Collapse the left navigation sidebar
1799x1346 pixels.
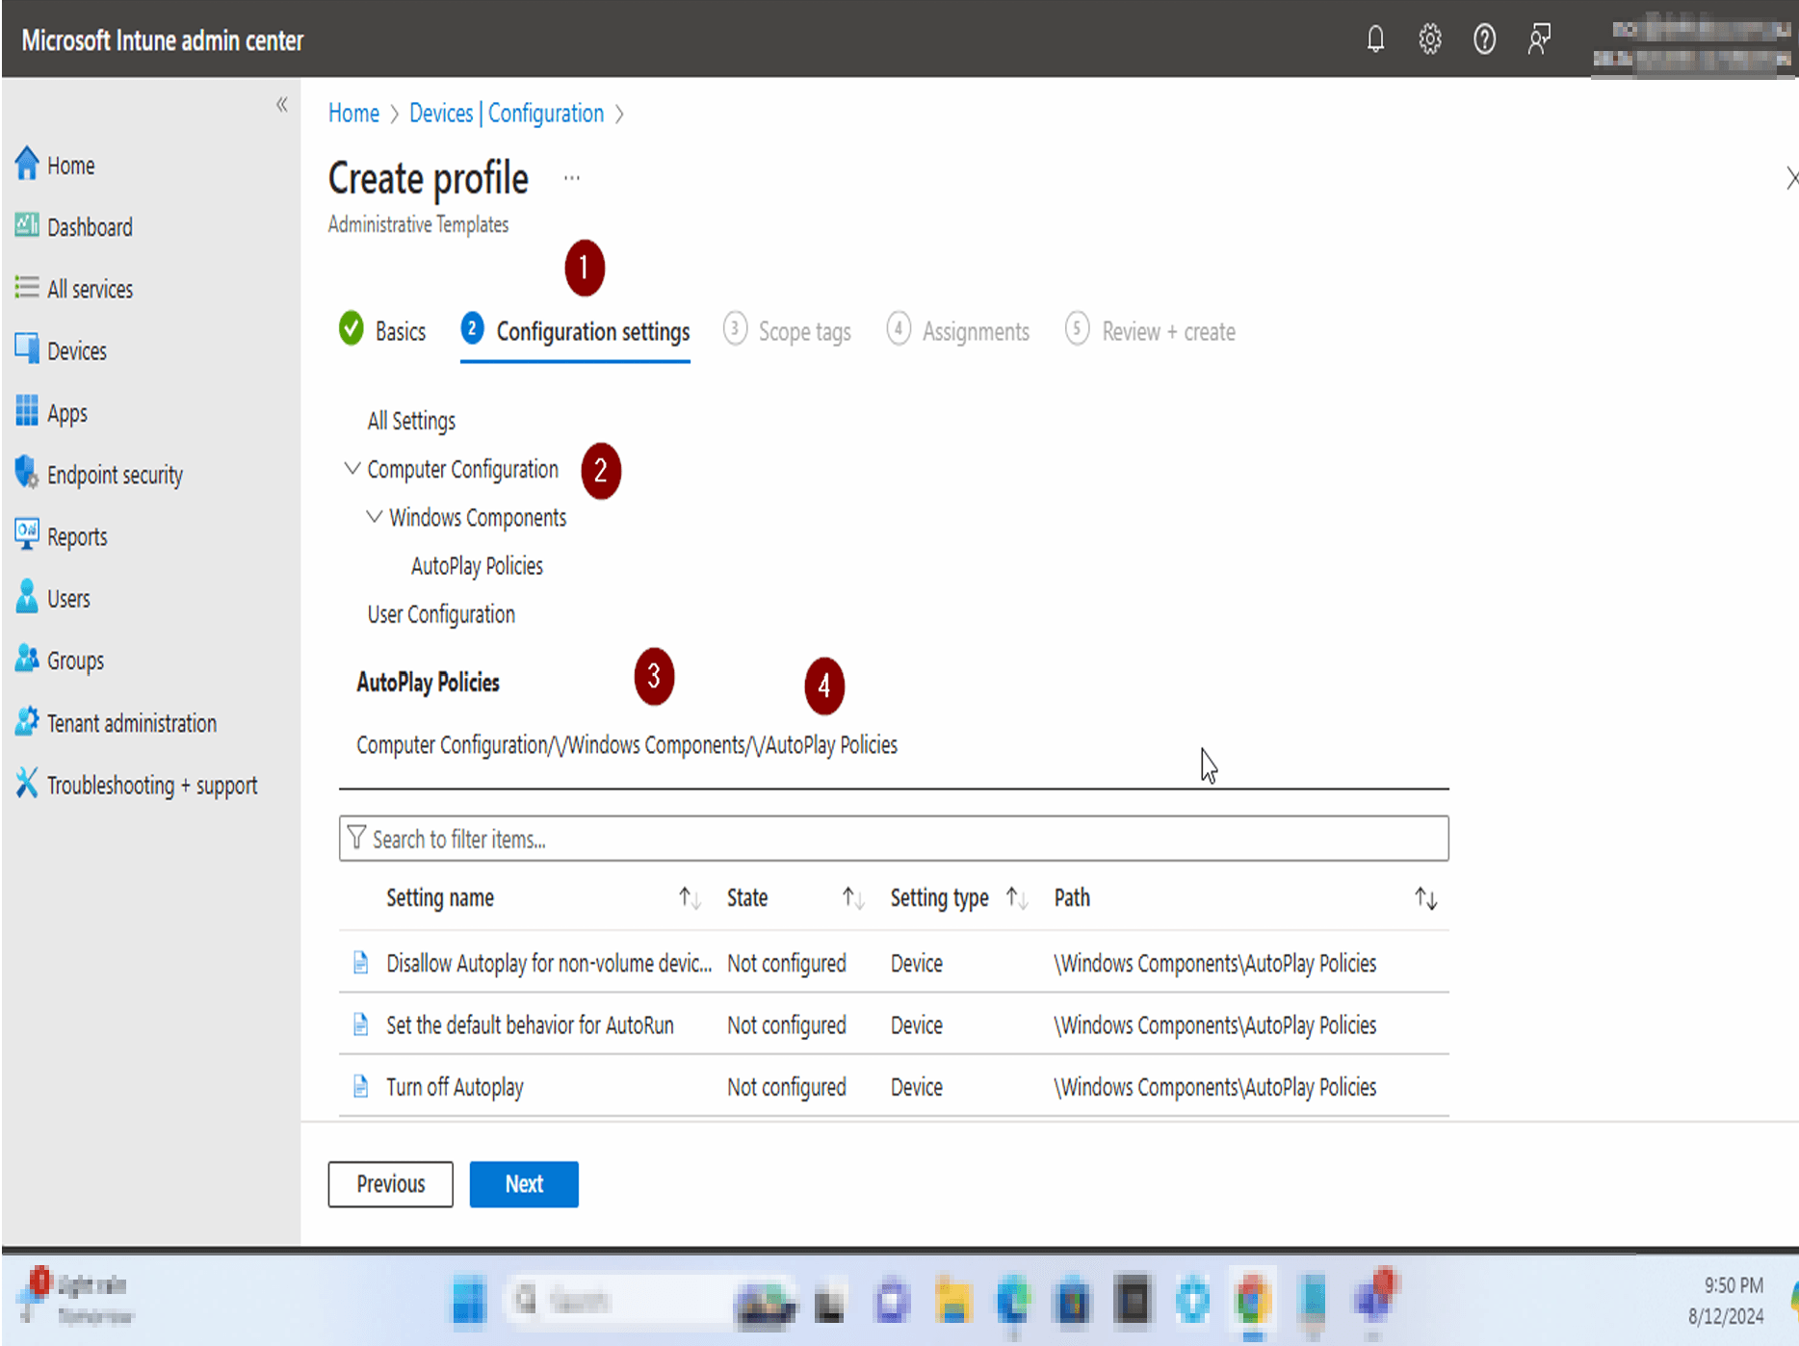[281, 104]
